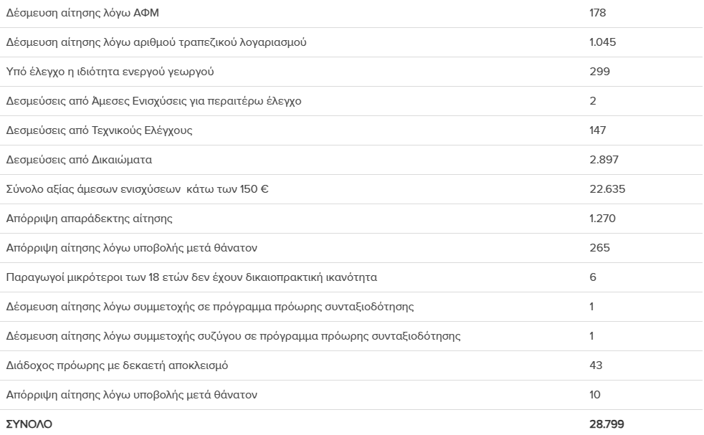Click 'Δεσμεύσεις από Άμεσες Ενισχύσεις' row label
The image size is (704, 435).
pyautogui.click(x=153, y=101)
